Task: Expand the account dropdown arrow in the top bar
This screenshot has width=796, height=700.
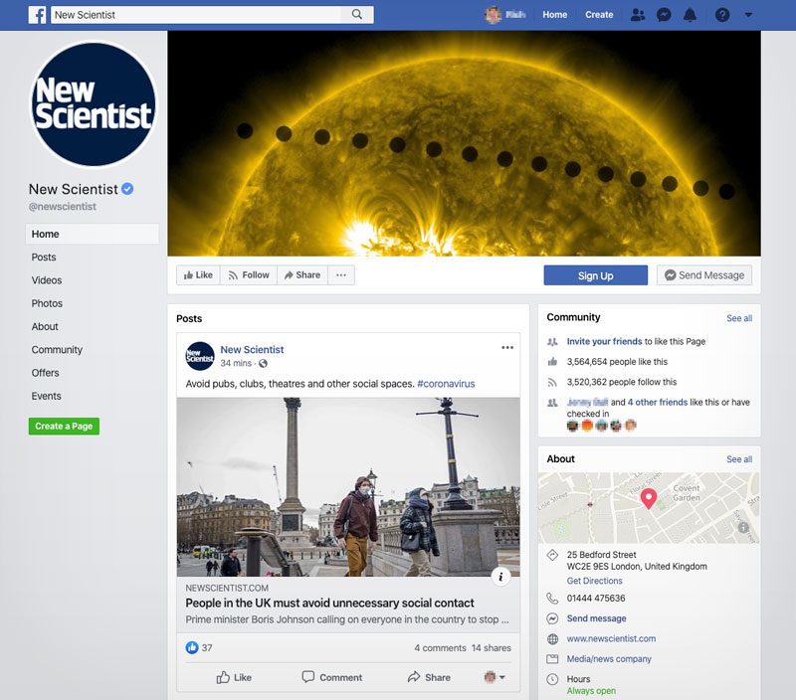Action: coord(748,15)
